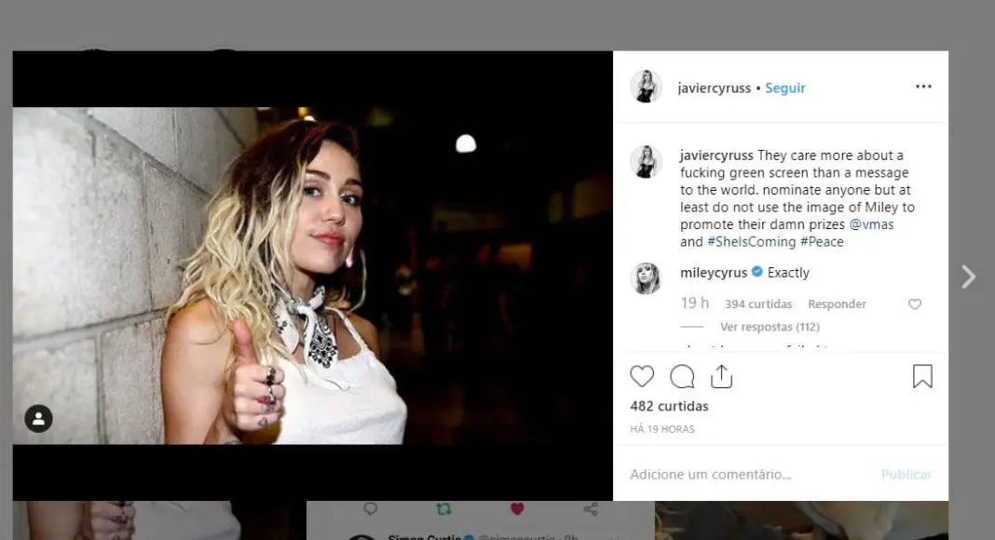Click the comment speech bubble icon
995x540 pixels.
682,376
